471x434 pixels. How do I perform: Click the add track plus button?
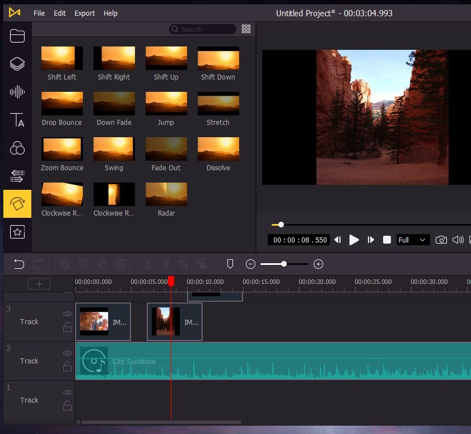39,284
